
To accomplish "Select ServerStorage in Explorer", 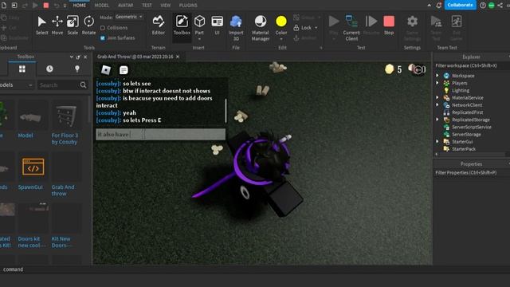I will pos(466,134).
